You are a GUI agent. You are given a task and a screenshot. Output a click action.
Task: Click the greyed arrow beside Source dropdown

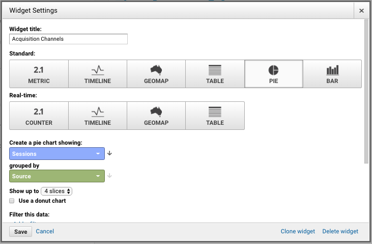pos(109,176)
